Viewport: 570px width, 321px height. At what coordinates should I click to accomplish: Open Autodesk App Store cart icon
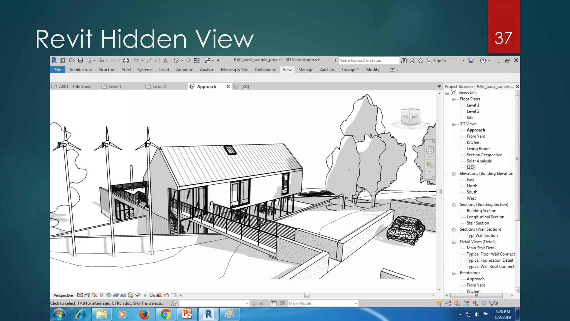click(x=471, y=60)
